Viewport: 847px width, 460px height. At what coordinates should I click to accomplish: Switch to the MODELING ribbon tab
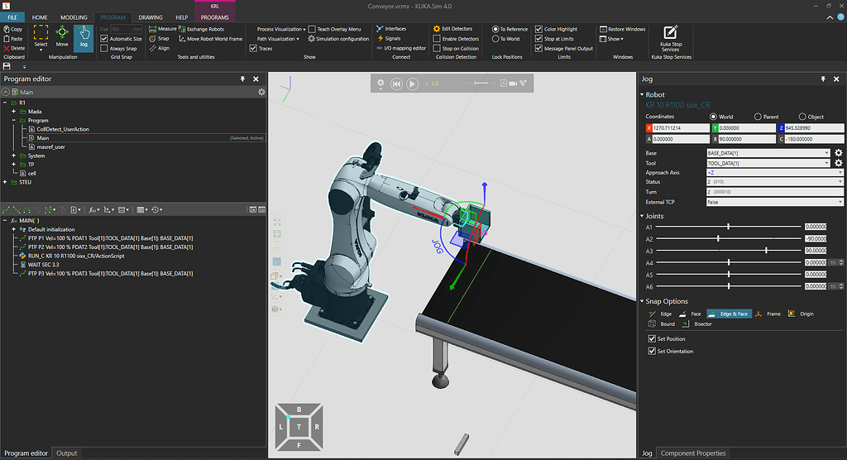(74, 17)
